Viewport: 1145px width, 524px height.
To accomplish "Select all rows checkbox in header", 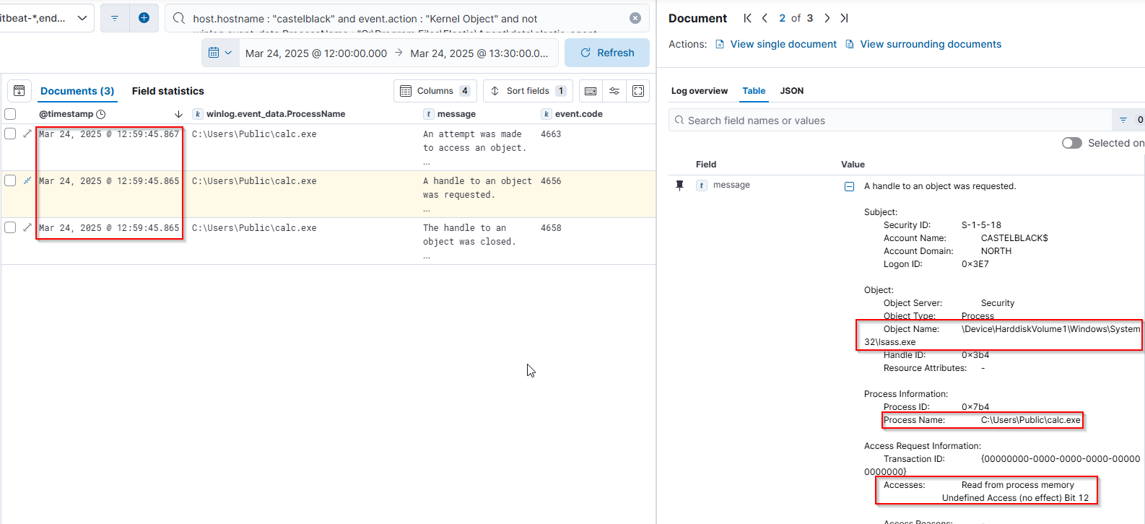I will 10,114.
